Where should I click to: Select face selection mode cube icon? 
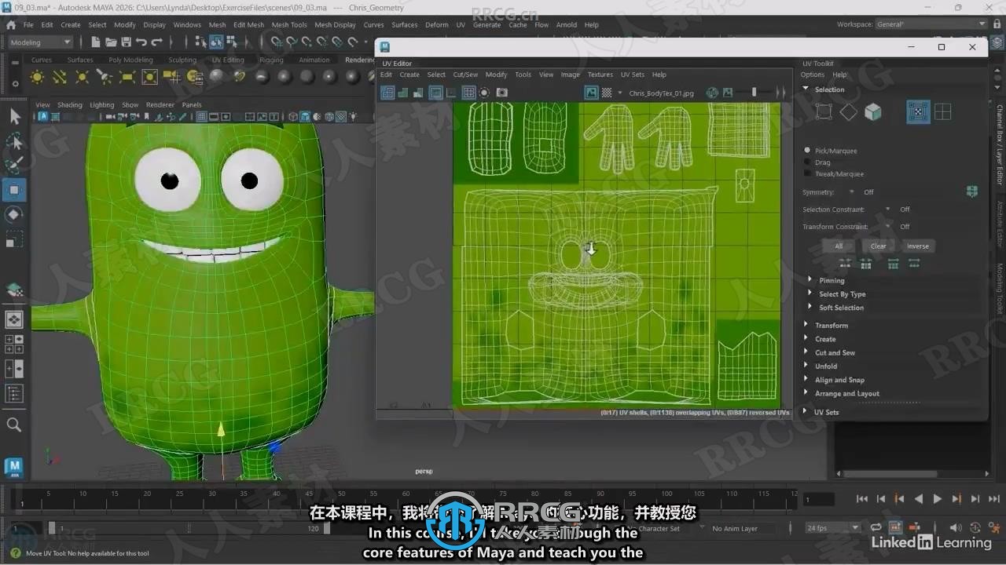point(872,112)
